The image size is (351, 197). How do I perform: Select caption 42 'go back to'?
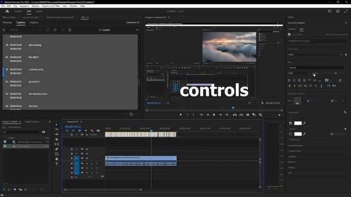(70, 84)
